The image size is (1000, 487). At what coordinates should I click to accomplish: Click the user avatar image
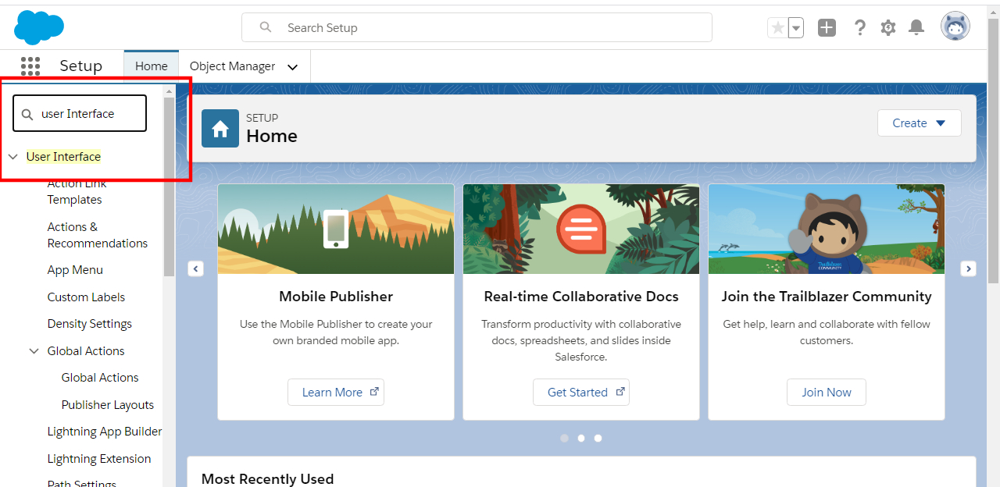[955, 26]
